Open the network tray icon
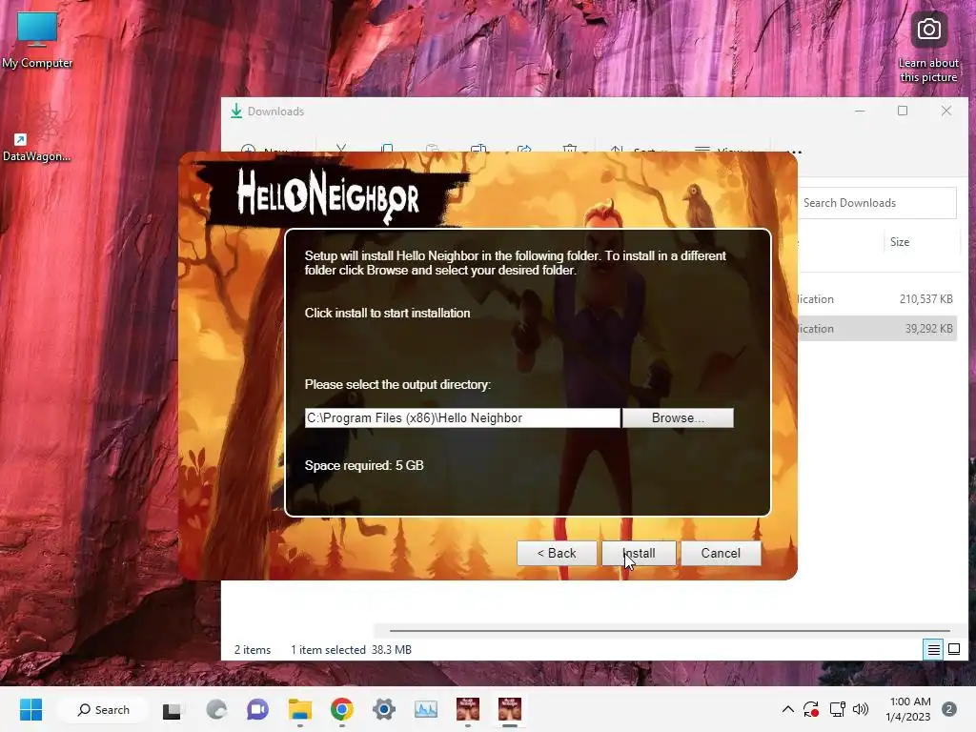The height and width of the screenshot is (732, 976). pyautogui.click(x=837, y=709)
